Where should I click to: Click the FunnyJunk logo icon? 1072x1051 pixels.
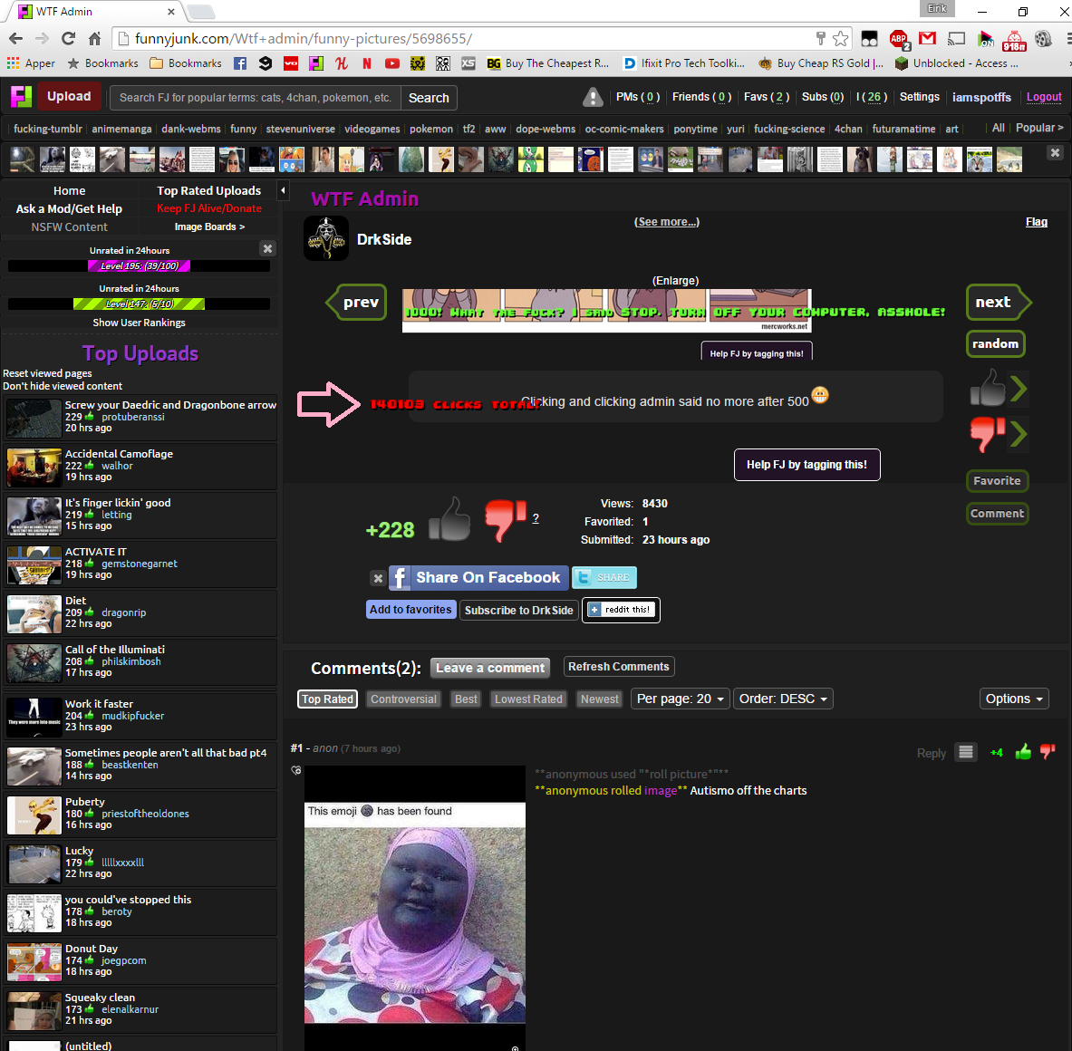click(x=21, y=97)
